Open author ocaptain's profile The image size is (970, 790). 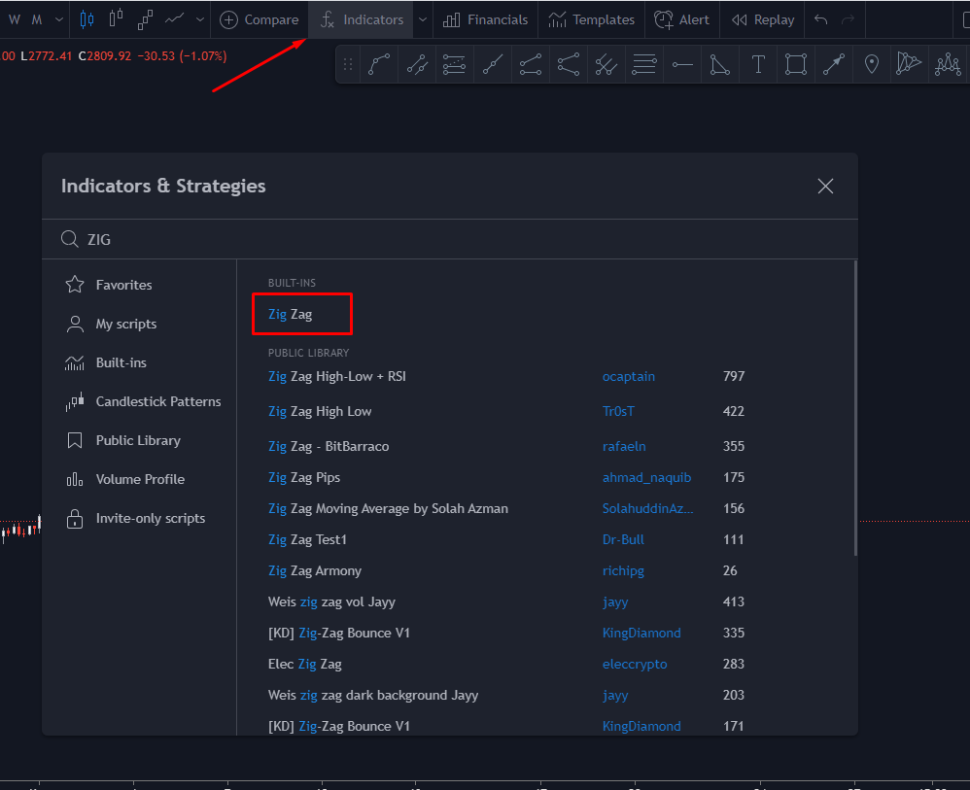[629, 376]
